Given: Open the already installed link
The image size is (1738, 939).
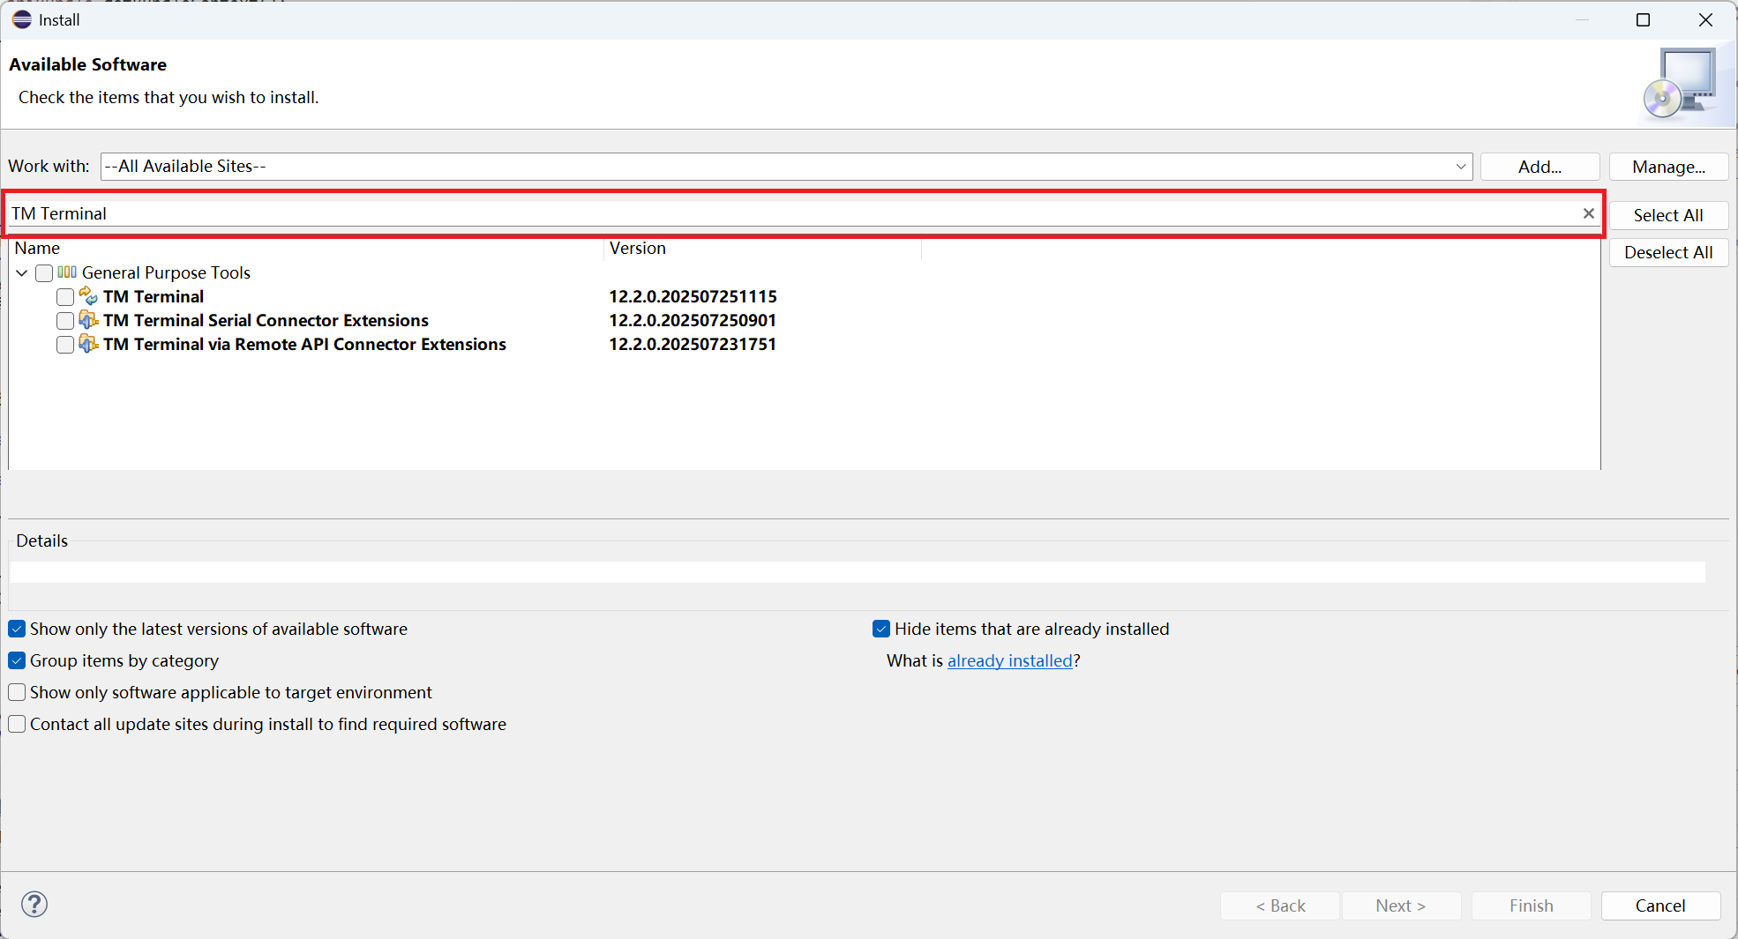Looking at the screenshot, I should [x=1009, y=660].
